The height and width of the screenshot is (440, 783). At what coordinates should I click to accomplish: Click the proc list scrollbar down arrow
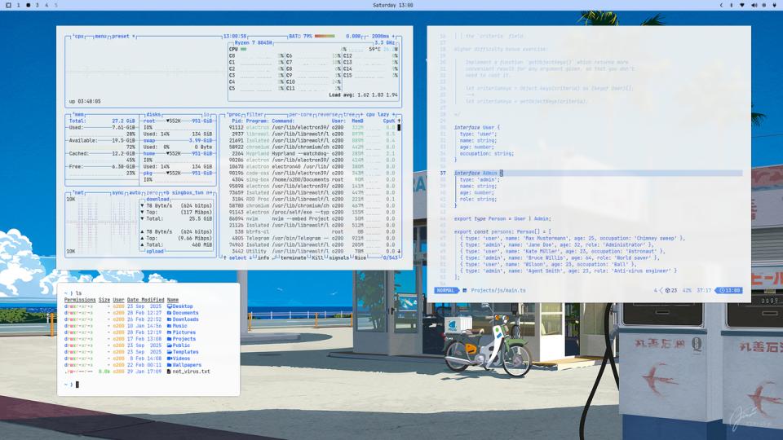(x=399, y=251)
